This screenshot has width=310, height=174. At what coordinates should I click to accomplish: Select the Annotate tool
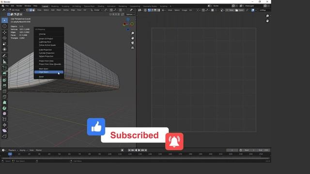(4, 56)
